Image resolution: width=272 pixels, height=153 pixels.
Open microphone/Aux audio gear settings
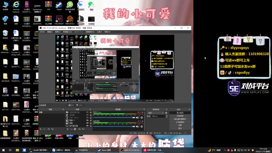click(142, 118)
